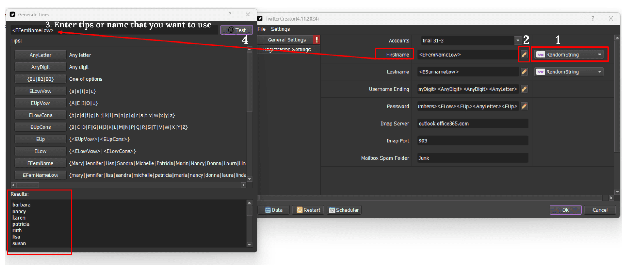Click the TwitterCreator title bar app icon
The image size is (633, 268).
point(260,18)
